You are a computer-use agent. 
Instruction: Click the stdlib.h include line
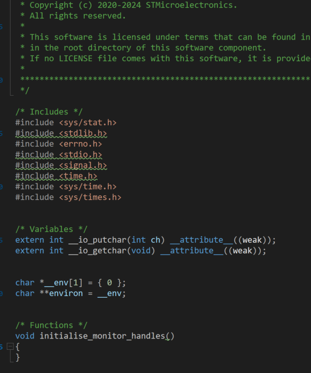61,133
